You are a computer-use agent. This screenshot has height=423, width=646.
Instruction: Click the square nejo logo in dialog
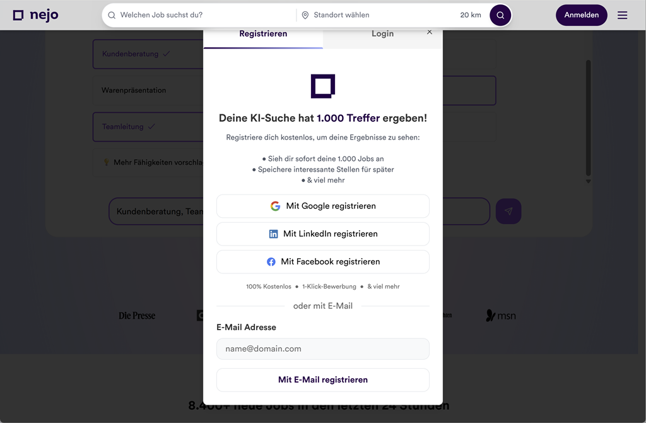point(323,86)
